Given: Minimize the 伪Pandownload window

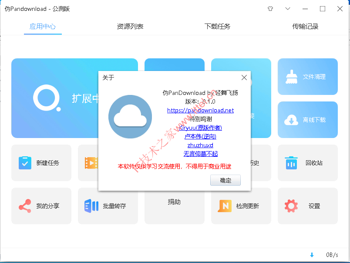Looking at the screenshot, I should coord(305,9).
